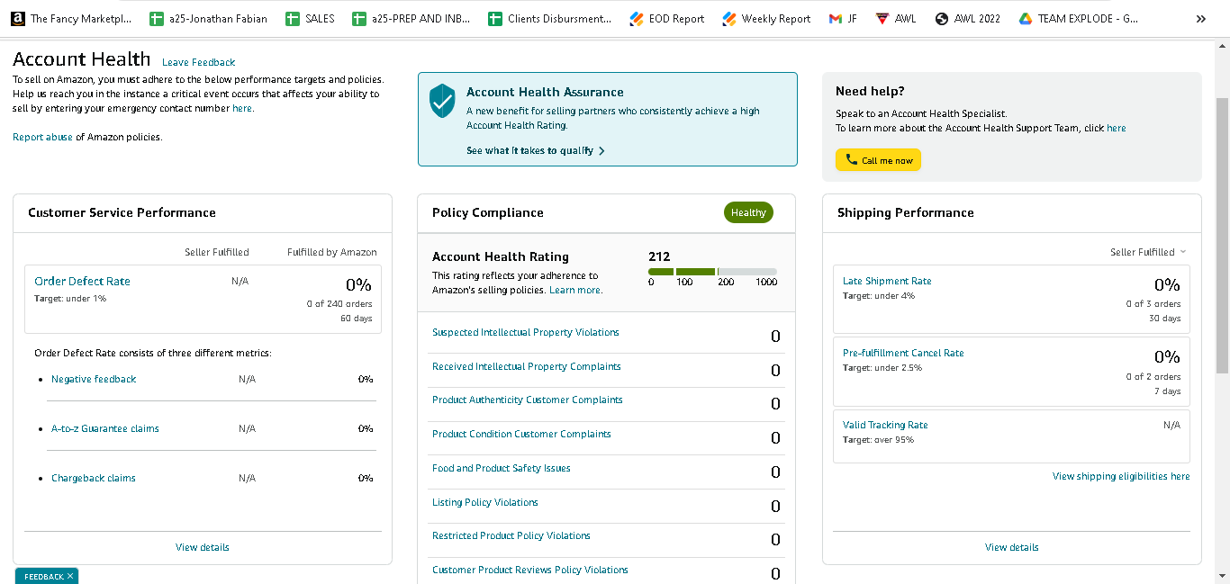This screenshot has height=584, width=1230.
Task: Click the Account Health Rating progress bar
Action: [x=712, y=271]
